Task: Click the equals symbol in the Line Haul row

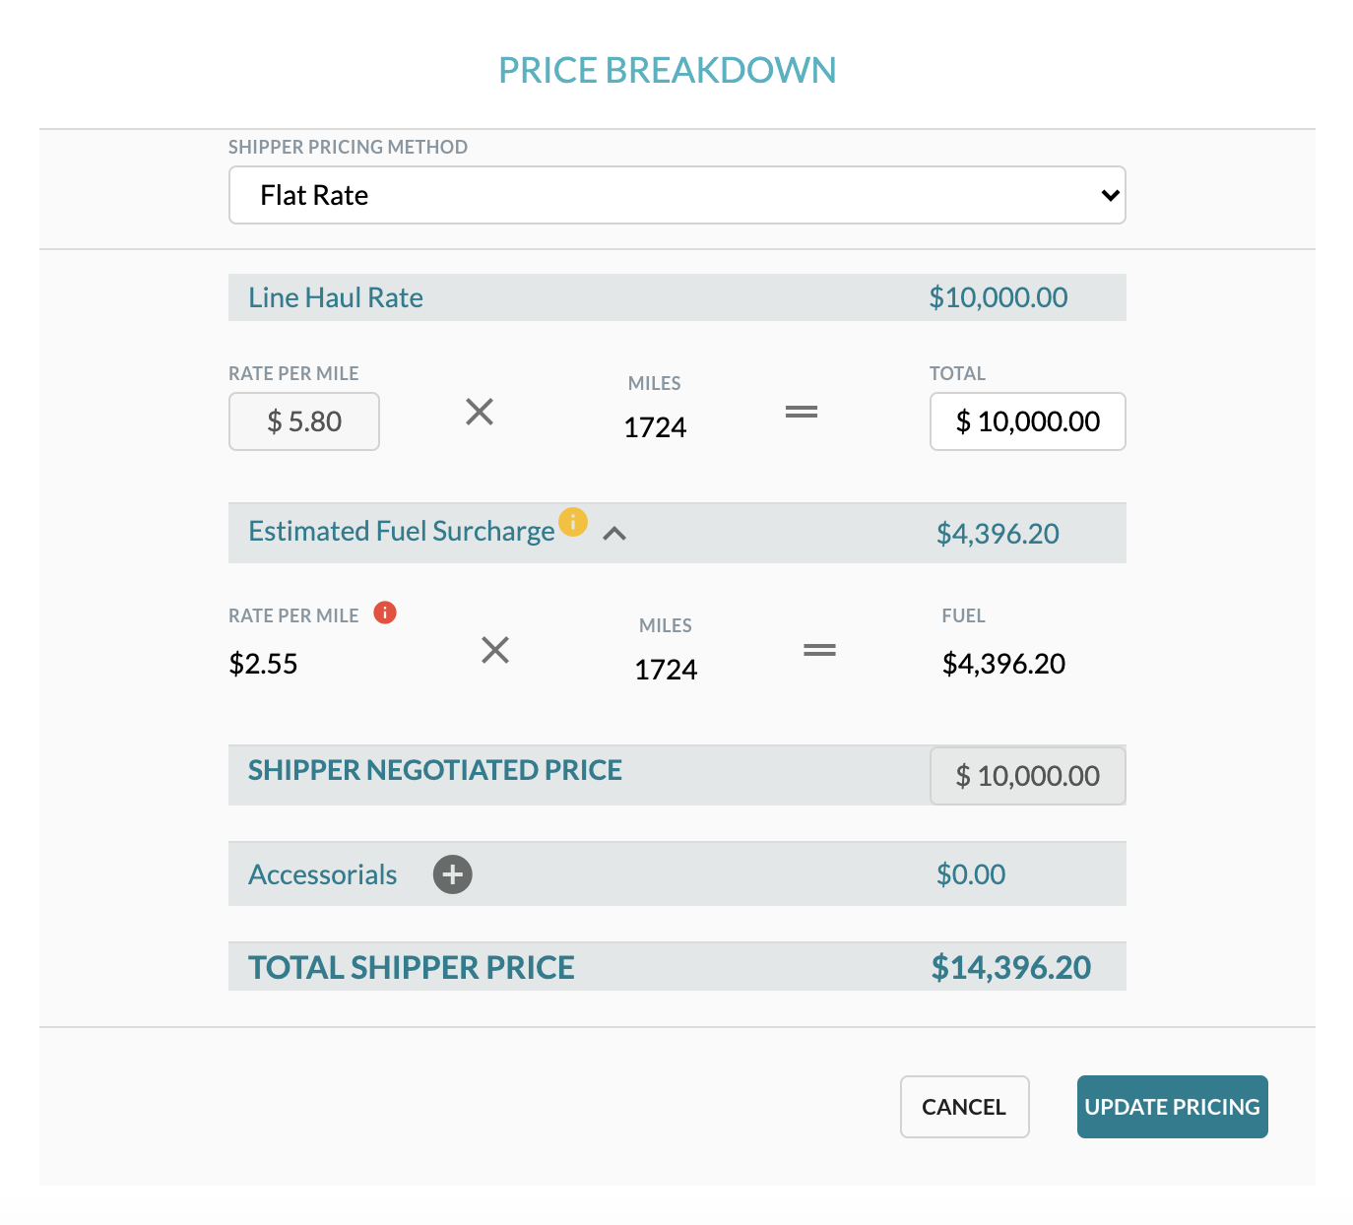Action: coord(802,413)
